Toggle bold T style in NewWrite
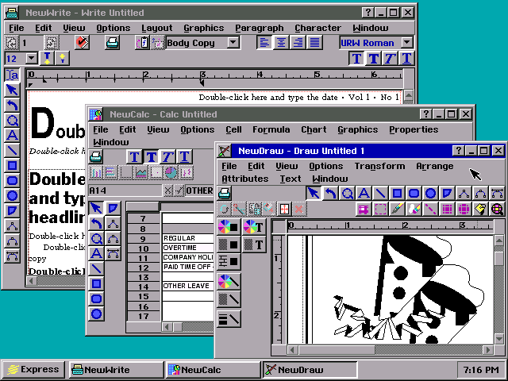Viewport: 508px width, 381px height. click(373, 59)
